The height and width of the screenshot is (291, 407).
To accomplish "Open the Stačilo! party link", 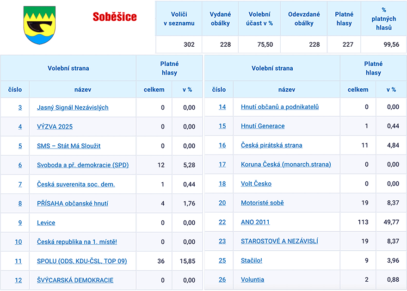I will 252,260.
